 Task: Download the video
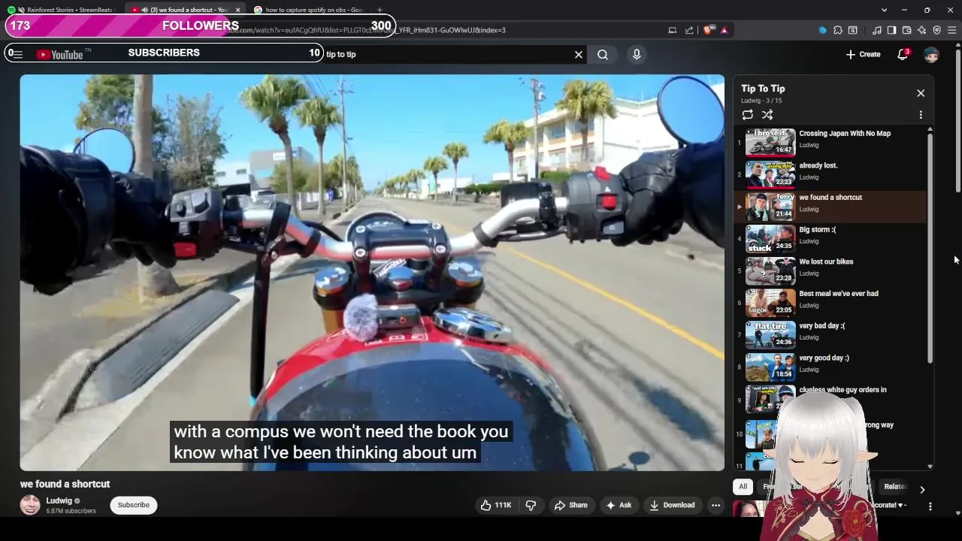click(x=673, y=505)
